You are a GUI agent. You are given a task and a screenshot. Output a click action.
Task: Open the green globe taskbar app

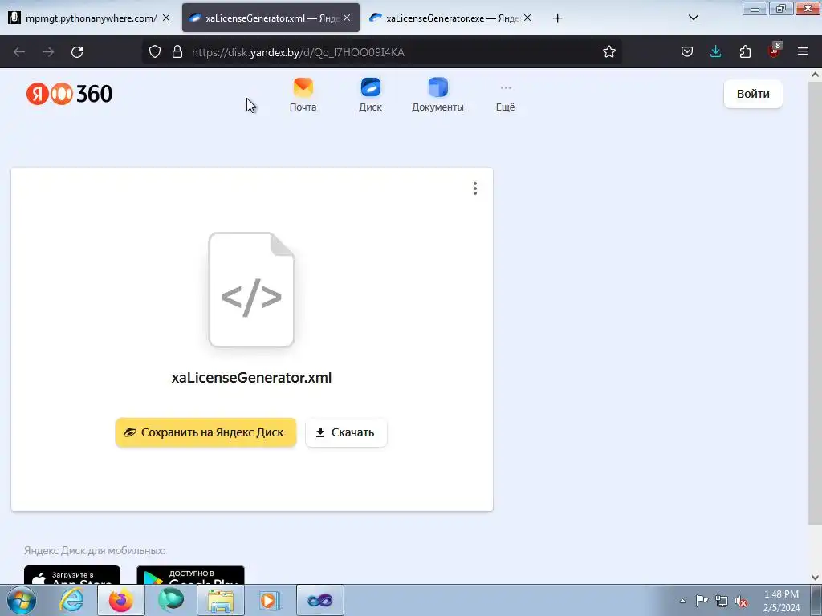[171, 600]
